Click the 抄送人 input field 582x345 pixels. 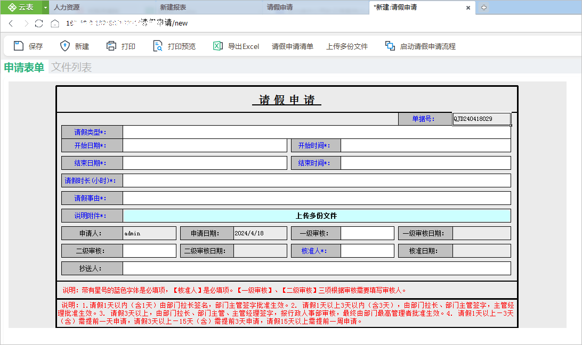(317, 268)
